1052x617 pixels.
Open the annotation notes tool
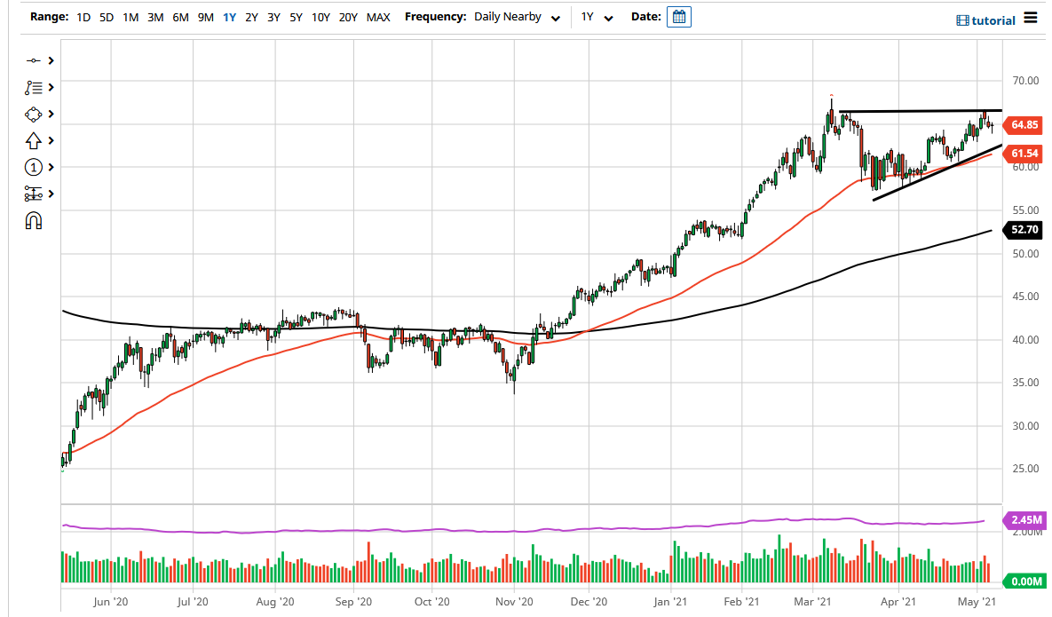[x=34, y=87]
